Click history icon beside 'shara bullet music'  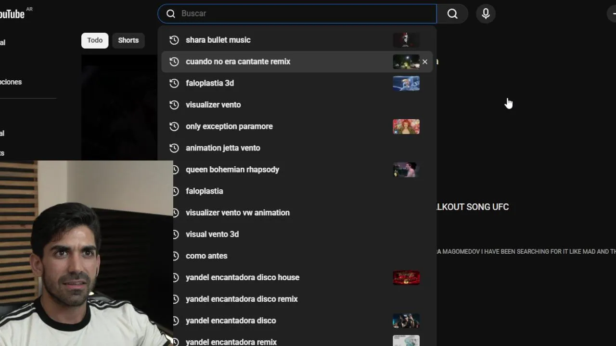(x=174, y=40)
